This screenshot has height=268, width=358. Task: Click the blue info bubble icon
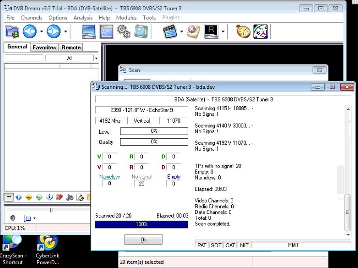pos(49,197)
